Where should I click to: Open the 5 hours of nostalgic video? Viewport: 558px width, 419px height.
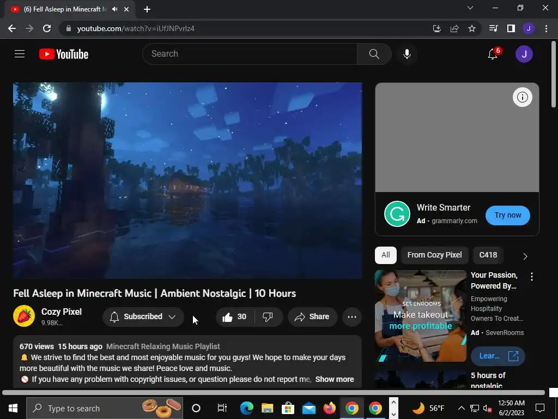pos(488,380)
